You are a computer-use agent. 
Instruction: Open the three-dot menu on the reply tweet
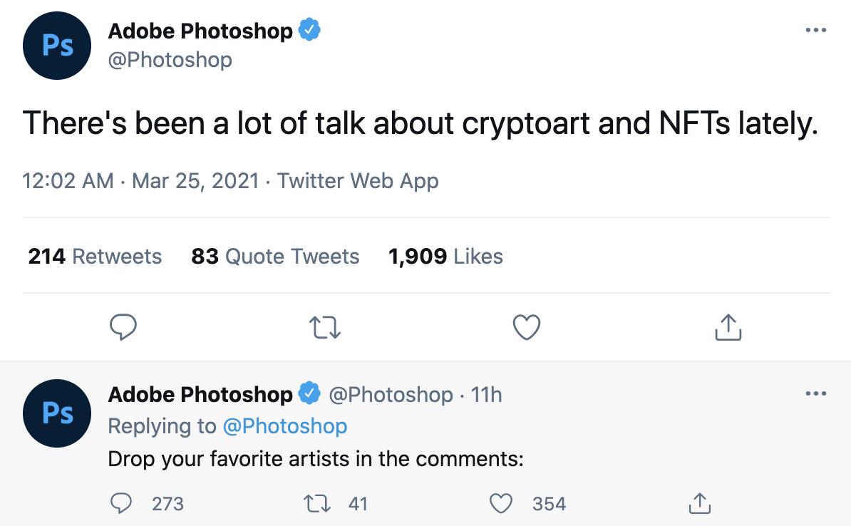coord(815,393)
